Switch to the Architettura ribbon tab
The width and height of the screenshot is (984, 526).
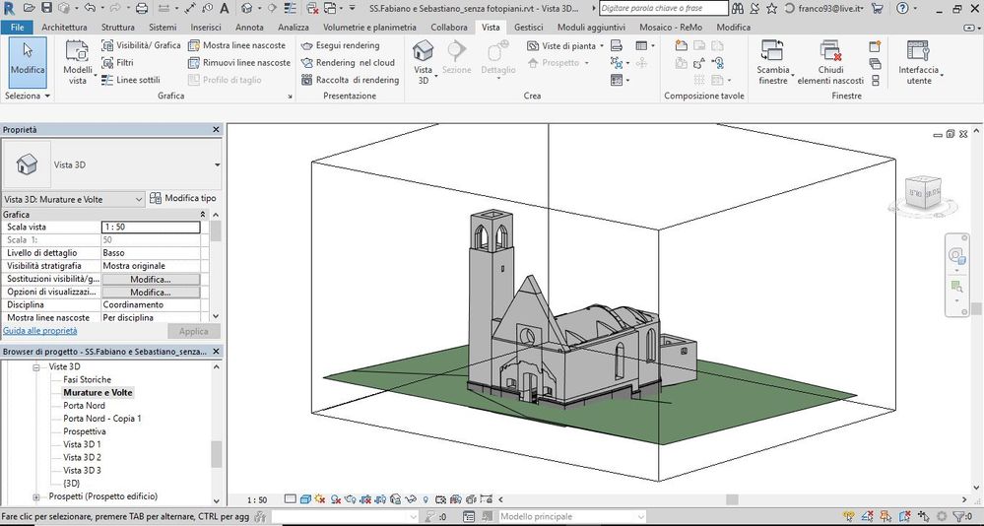click(x=65, y=27)
